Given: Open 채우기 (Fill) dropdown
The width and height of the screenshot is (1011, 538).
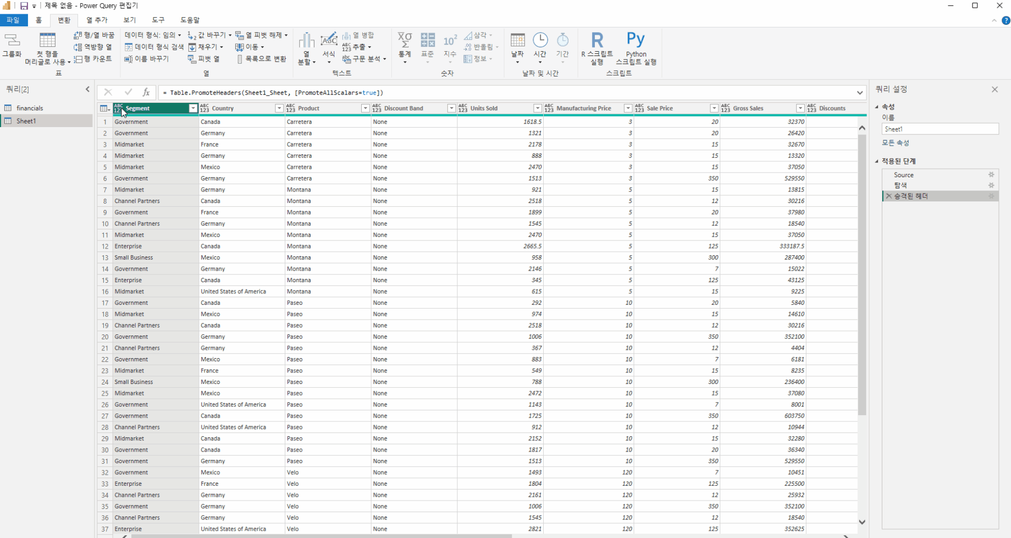Looking at the screenshot, I should pos(206,47).
